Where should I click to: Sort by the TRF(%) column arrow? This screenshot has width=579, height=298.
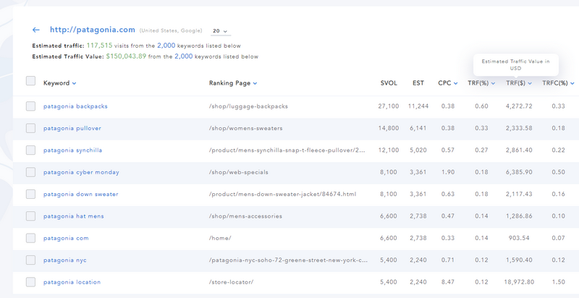tap(493, 83)
